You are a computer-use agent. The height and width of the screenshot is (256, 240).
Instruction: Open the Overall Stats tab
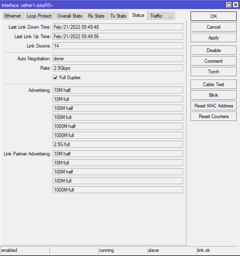click(x=70, y=16)
